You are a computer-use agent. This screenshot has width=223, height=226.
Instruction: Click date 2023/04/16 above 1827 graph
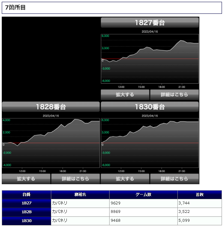coord(150,32)
